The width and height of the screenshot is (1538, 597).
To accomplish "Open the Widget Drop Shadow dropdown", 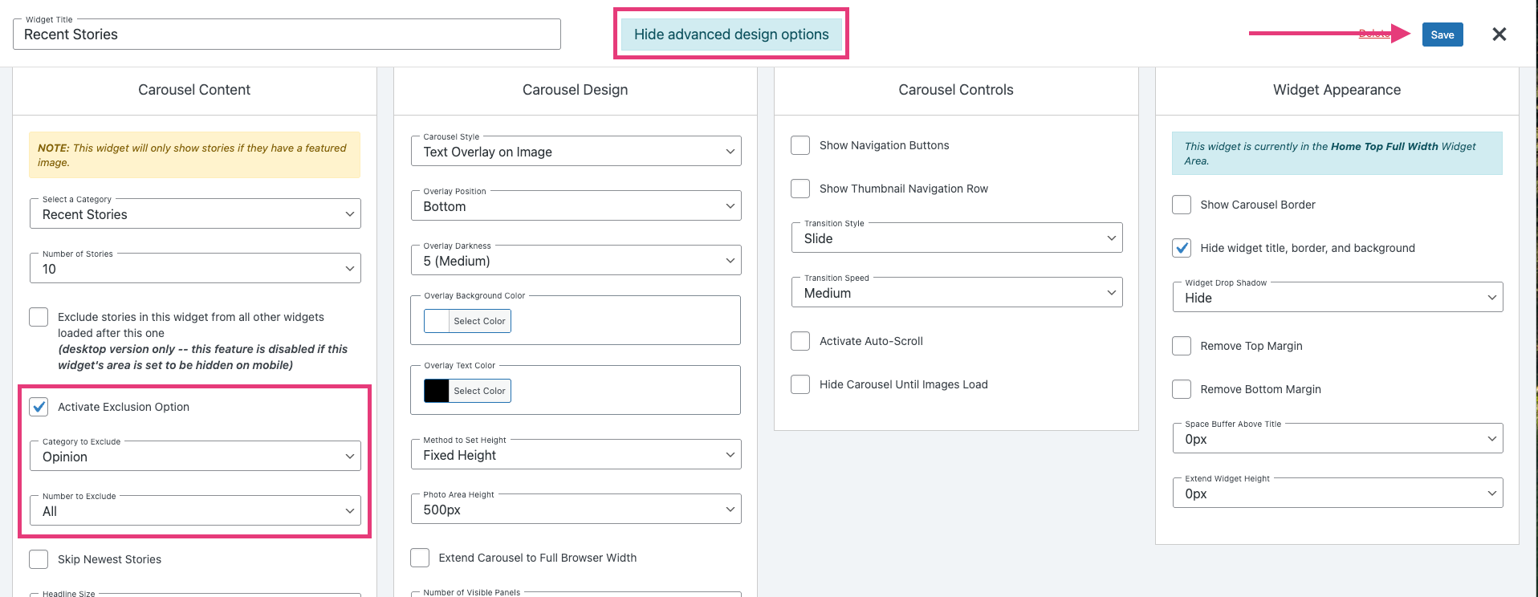I will pyautogui.click(x=1337, y=298).
